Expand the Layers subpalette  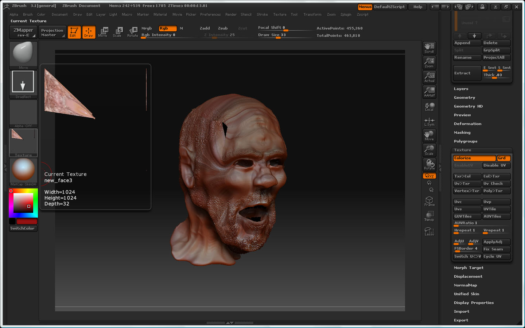point(461,89)
